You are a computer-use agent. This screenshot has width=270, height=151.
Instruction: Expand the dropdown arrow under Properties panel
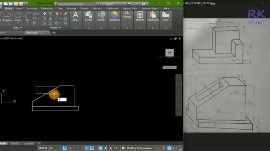click(114, 28)
